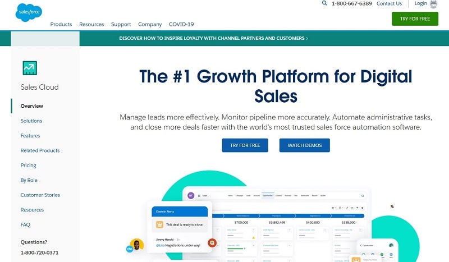Click the blue TRY FOR FREE button
This screenshot has width=449, height=262.
coord(245,145)
